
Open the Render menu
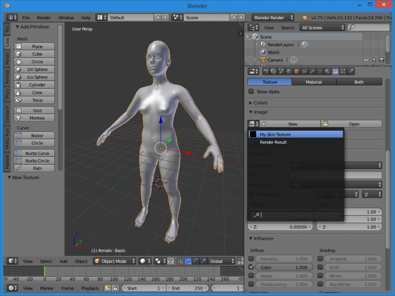click(44, 17)
